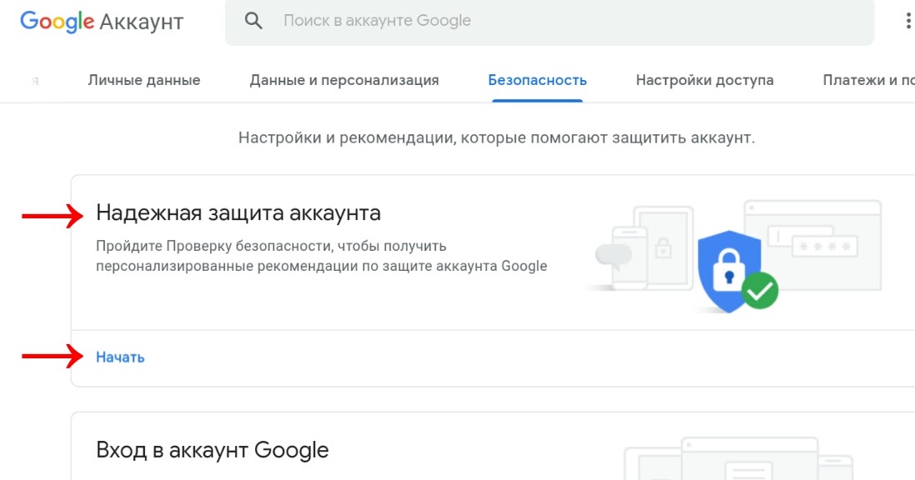Click the search magnifier icon
The width and height of the screenshot is (915, 480).
click(x=253, y=20)
